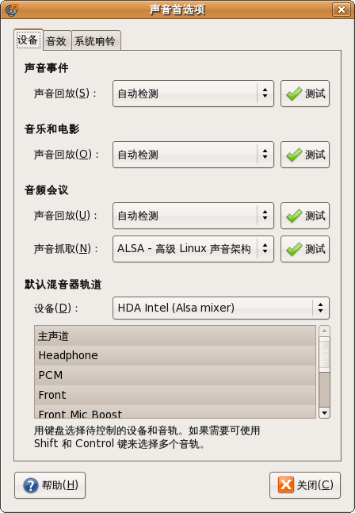The height and width of the screenshot is (513, 355).
Task: Click green checkmark for music and movies test
Action: tap(294, 155)
